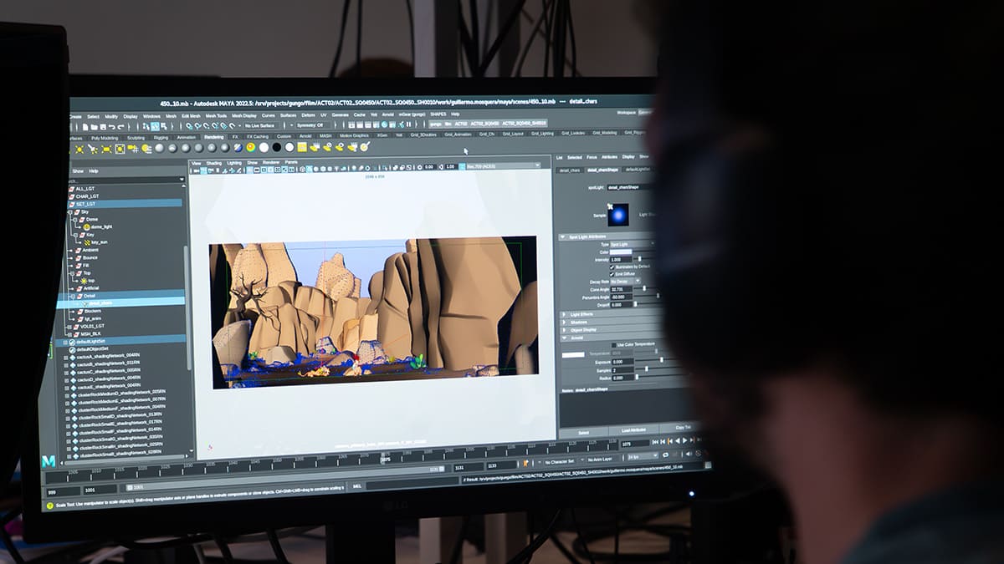1004x564 pixels.
Task: Switch to the Rigging shelf tab
Action: click(161, 137)
